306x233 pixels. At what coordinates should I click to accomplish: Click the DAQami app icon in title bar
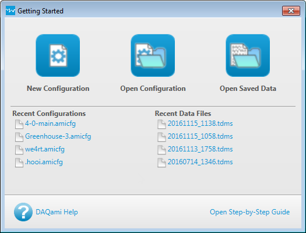pyautogui.click(x=10, y=10)
